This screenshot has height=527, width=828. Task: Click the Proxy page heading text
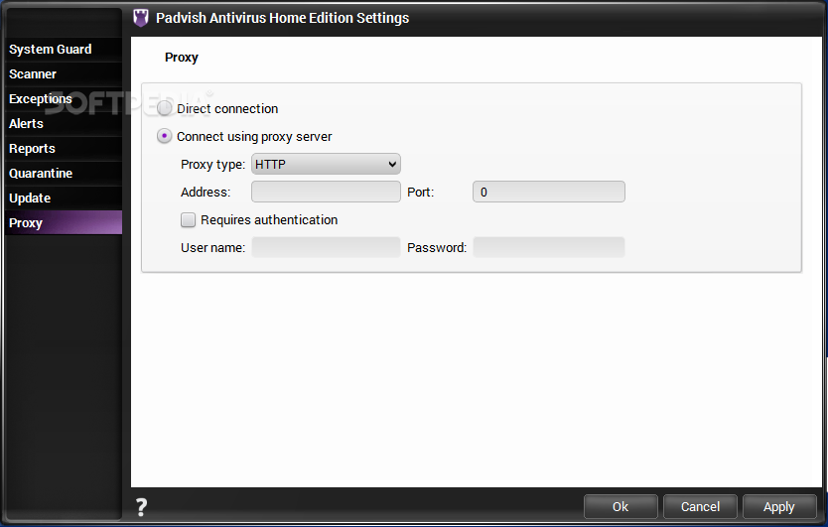[182, 58]
